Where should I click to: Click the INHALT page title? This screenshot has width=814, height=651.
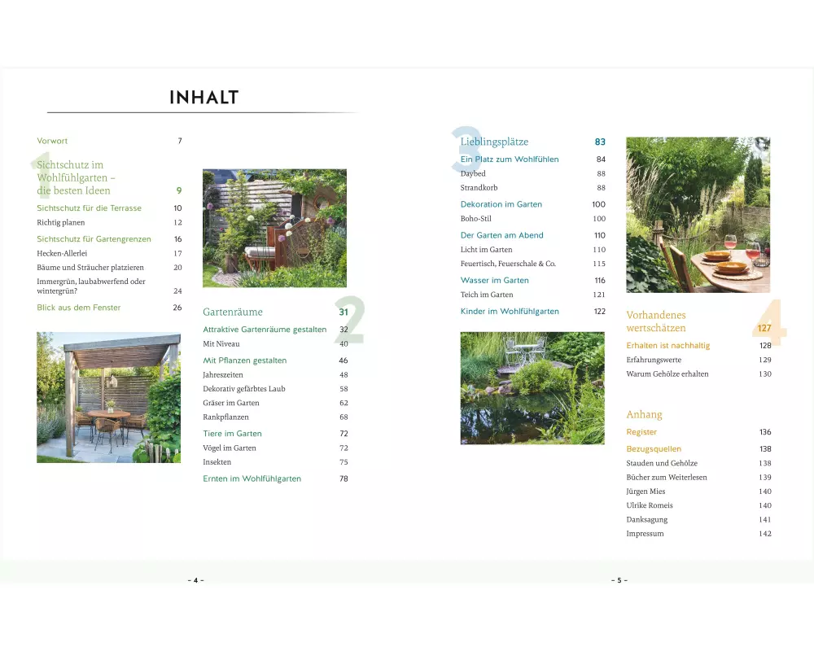203,98
